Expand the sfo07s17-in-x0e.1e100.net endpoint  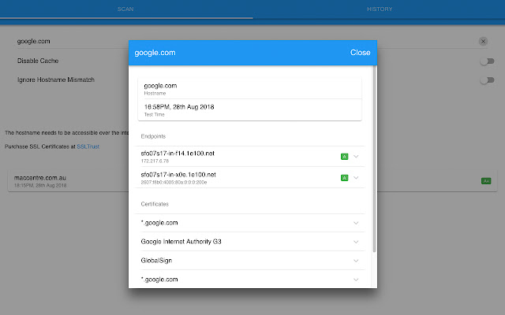click(x=356, y=178)
